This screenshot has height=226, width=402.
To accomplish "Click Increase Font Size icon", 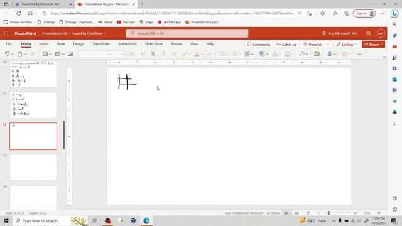I will tap(131, 54).
